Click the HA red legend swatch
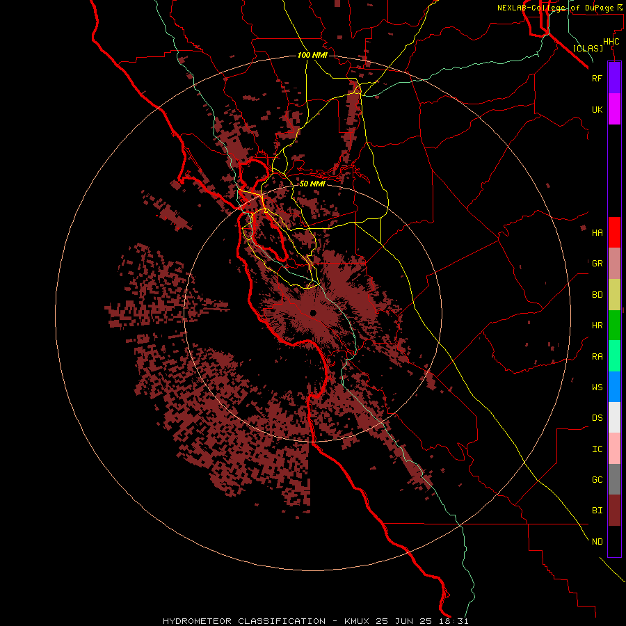The height and width of the screenshot is (626, 626). click(x=614, y=232)
